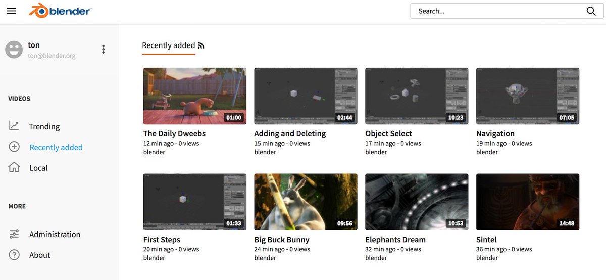
Task: Open the hamburger menu icon
Action: (11, 11)
